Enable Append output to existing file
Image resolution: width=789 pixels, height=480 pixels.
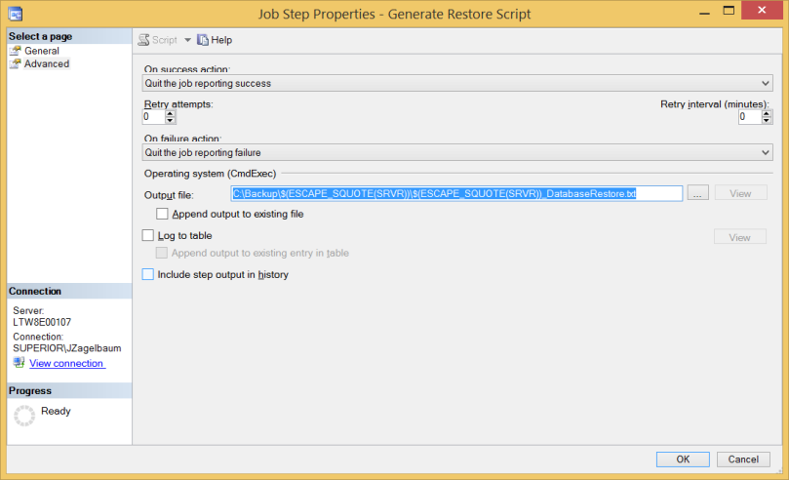162,214
